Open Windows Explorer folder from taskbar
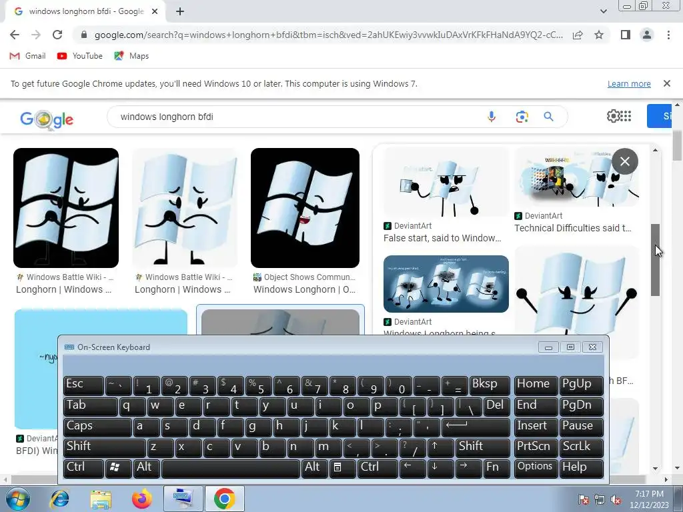This screenshot has width=683, height=512. point(101,499)
